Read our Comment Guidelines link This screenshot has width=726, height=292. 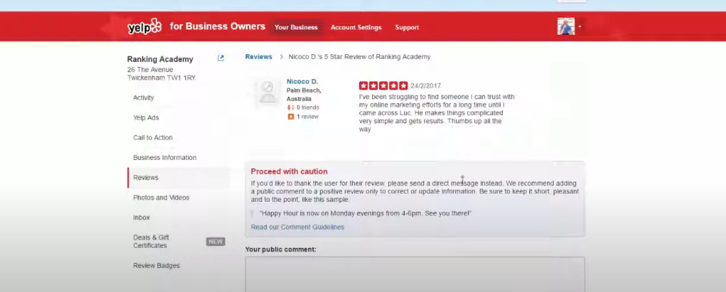tap(297, 227)
